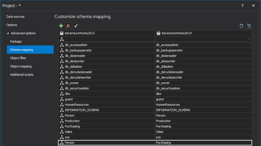Open the Object mapping page
The image size is (261, 146).
21,66
